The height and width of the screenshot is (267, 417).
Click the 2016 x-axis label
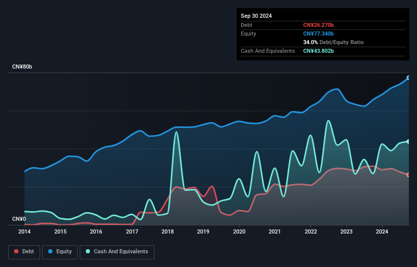tap(96, 231)
